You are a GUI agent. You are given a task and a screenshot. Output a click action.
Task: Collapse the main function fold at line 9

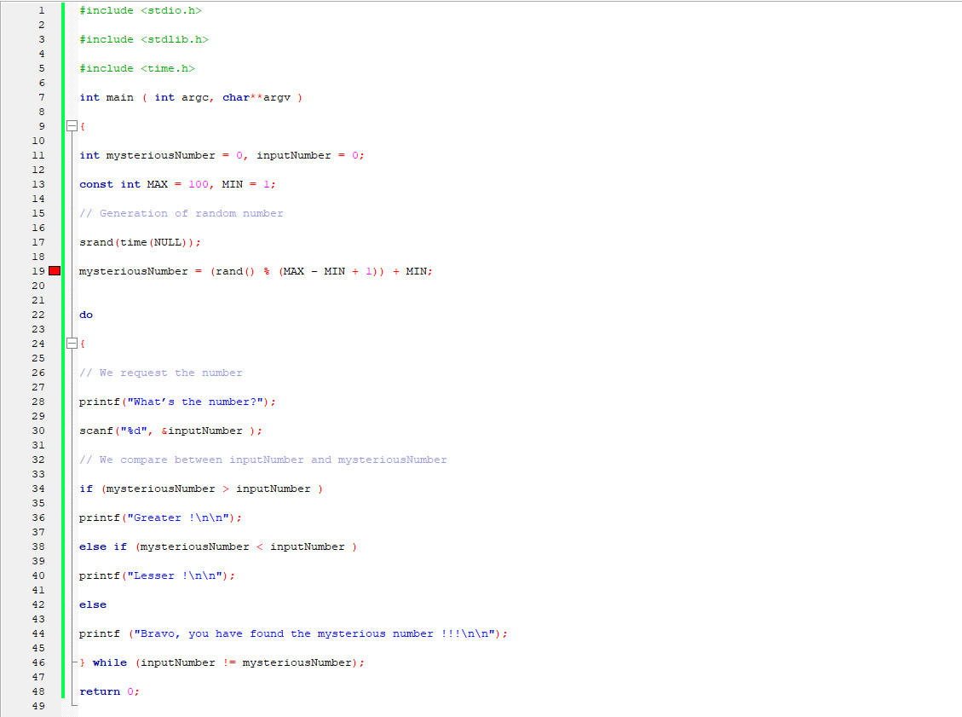pyautogui.click(x=72, y=125)
